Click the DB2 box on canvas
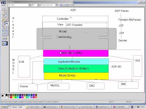 [96, 86]
